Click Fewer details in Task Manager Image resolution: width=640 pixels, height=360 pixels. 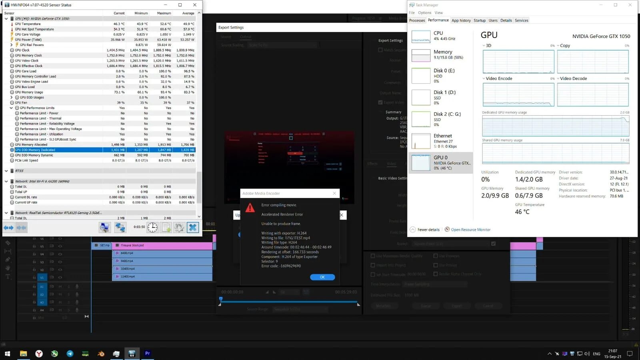tap(428, 230)
